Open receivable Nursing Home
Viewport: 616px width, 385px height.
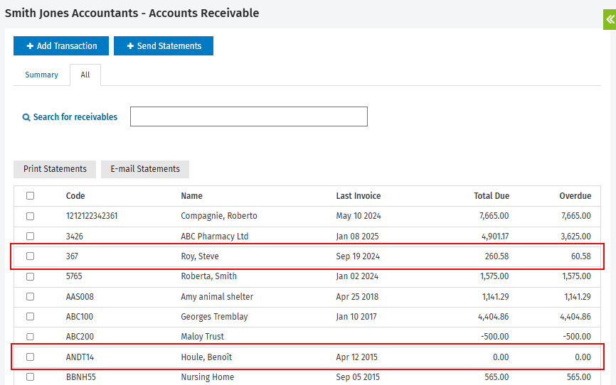click(x=208, y=377)
